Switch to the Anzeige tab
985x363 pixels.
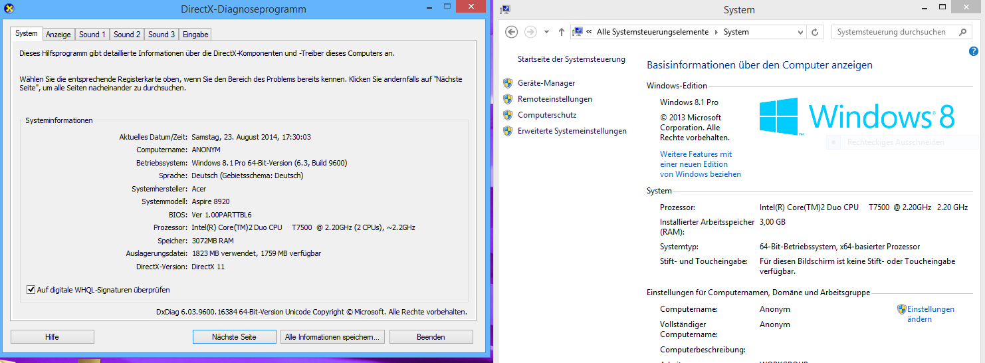(58, 35)
